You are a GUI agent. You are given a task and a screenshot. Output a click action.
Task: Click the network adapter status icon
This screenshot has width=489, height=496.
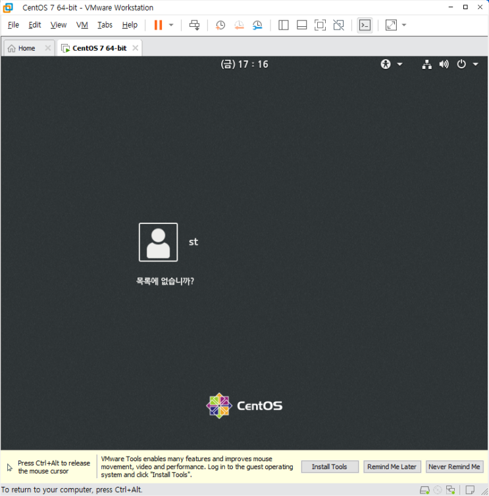pos(450,490)
